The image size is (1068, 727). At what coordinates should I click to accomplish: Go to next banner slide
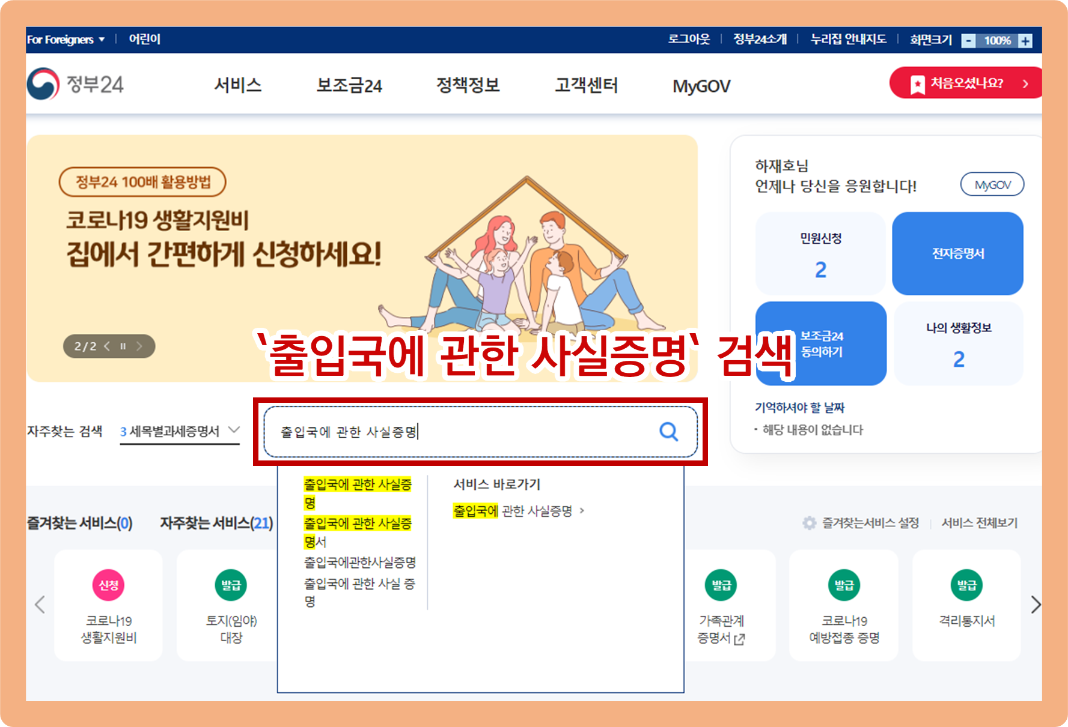click(139, 346)
